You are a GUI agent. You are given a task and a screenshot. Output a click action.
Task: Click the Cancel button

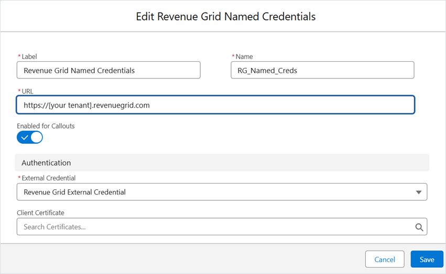(385, 259)
